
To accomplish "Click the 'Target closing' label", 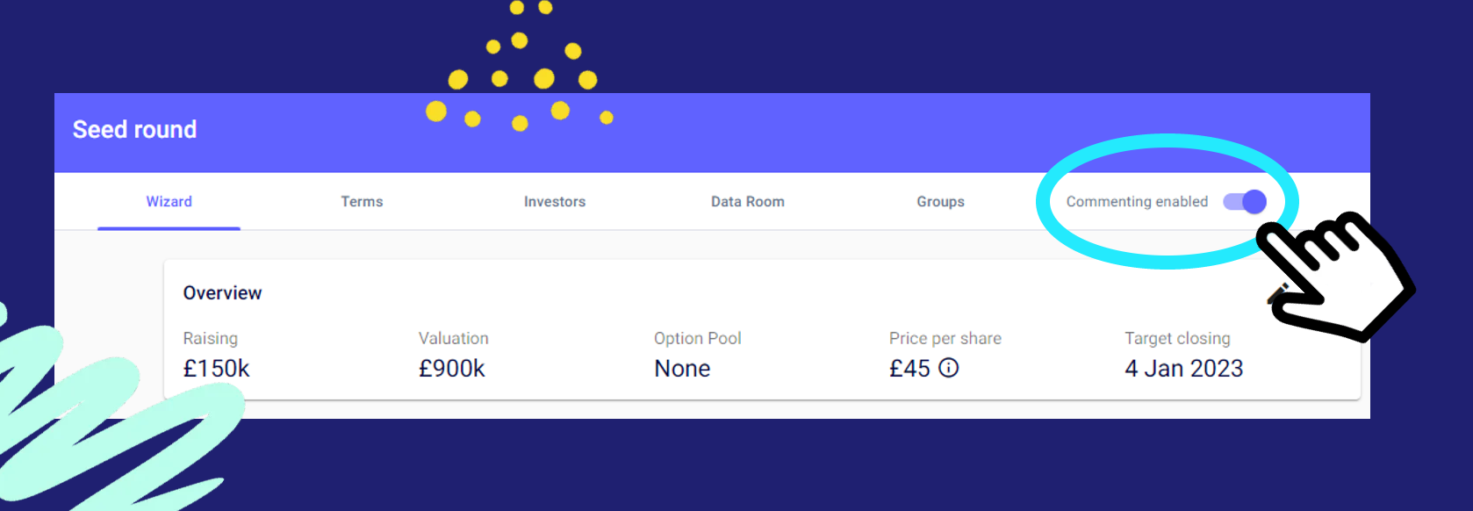I will pyautogui.click(x=1177, y=338).
